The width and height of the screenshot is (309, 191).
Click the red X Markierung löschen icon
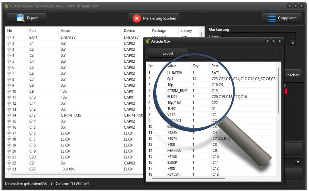[136, 18]
